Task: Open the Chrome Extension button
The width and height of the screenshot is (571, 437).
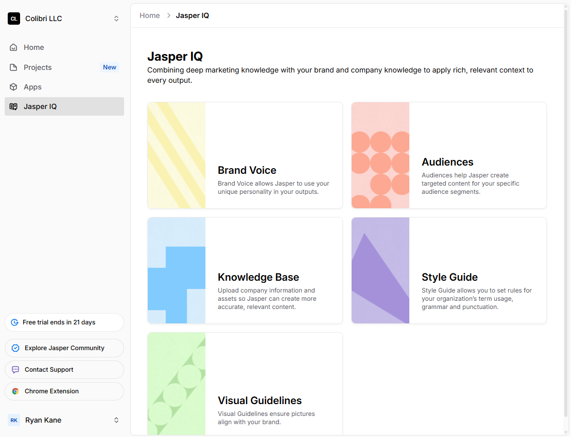Action: (64, 391)
